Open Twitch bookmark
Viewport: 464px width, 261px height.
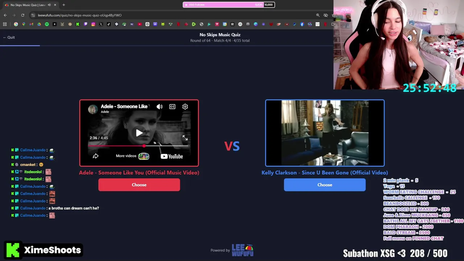[86, 24]
